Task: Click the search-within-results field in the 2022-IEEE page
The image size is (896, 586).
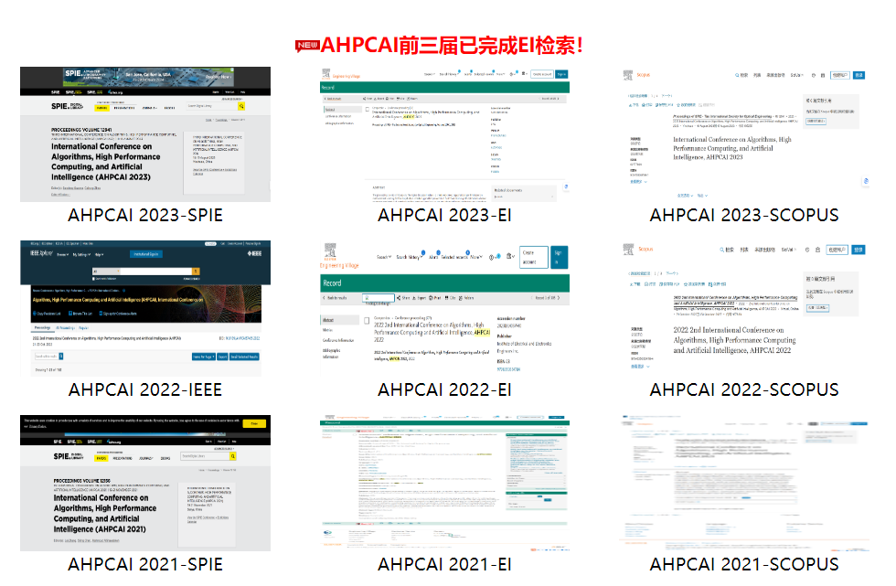Action: point(47,357)
